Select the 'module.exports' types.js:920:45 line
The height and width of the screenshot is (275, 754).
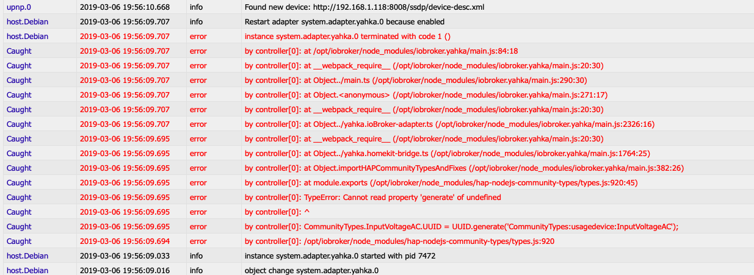tap(441, 182)
